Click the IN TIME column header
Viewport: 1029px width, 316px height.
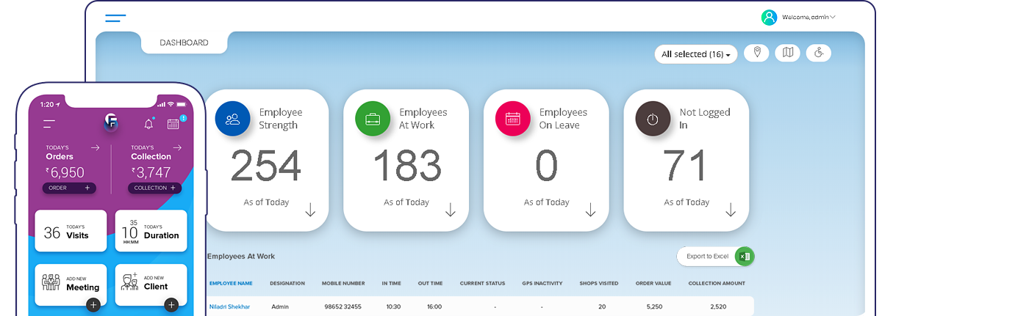click(x=391, y=283)
